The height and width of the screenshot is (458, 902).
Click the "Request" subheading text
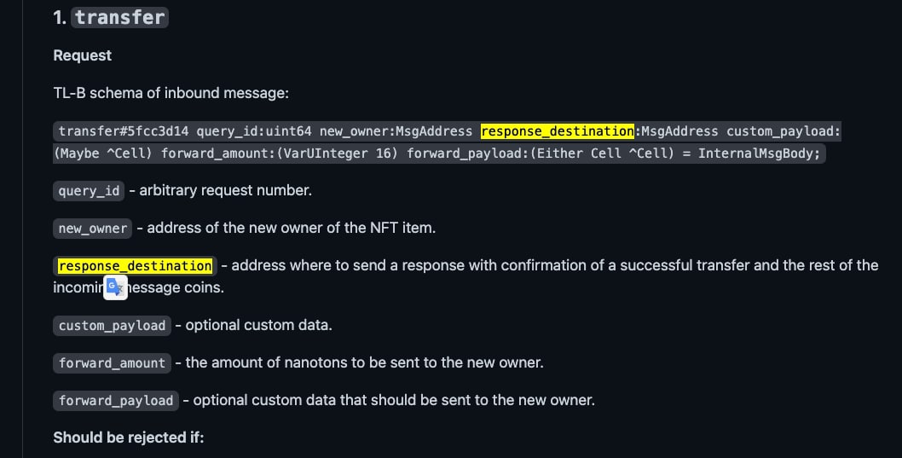[x=82, y=55]
